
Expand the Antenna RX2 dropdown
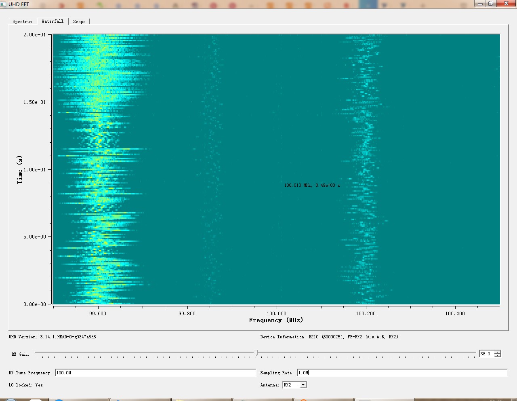(294, 385)
